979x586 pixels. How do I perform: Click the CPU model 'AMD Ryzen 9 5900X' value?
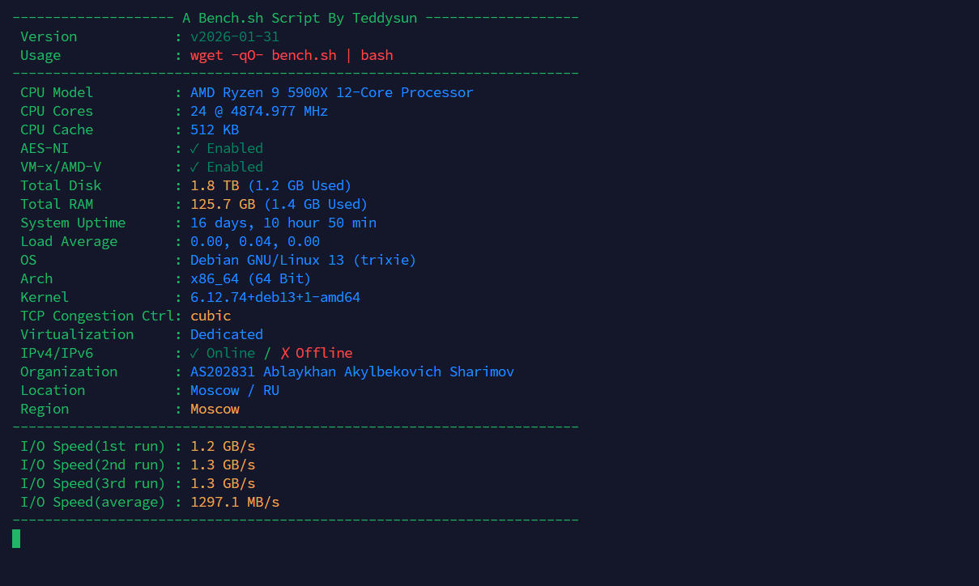(332, 92)
